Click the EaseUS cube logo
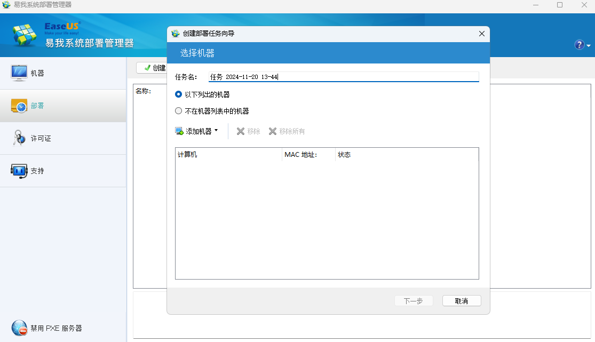 [25, 35]
